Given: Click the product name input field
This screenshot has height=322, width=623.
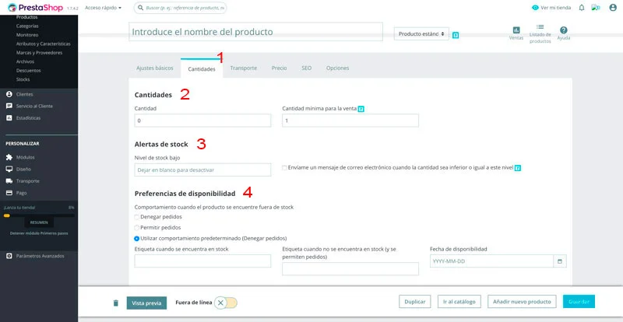Looking at the screenshot, I should point(256,32).
